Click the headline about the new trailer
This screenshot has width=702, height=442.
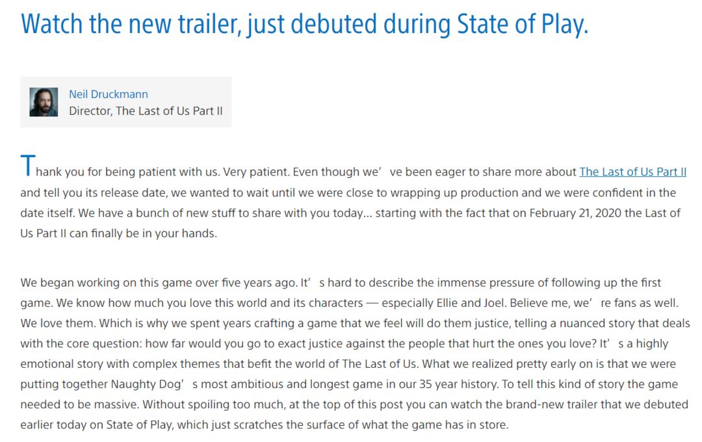(x=304, y=24)
